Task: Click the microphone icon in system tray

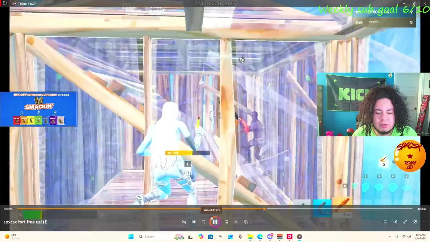Action: pos(397,237)
